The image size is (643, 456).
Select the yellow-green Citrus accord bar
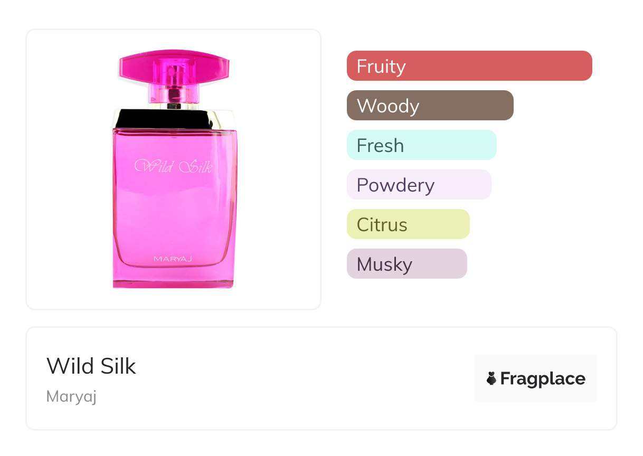click(x=408, y=224)
